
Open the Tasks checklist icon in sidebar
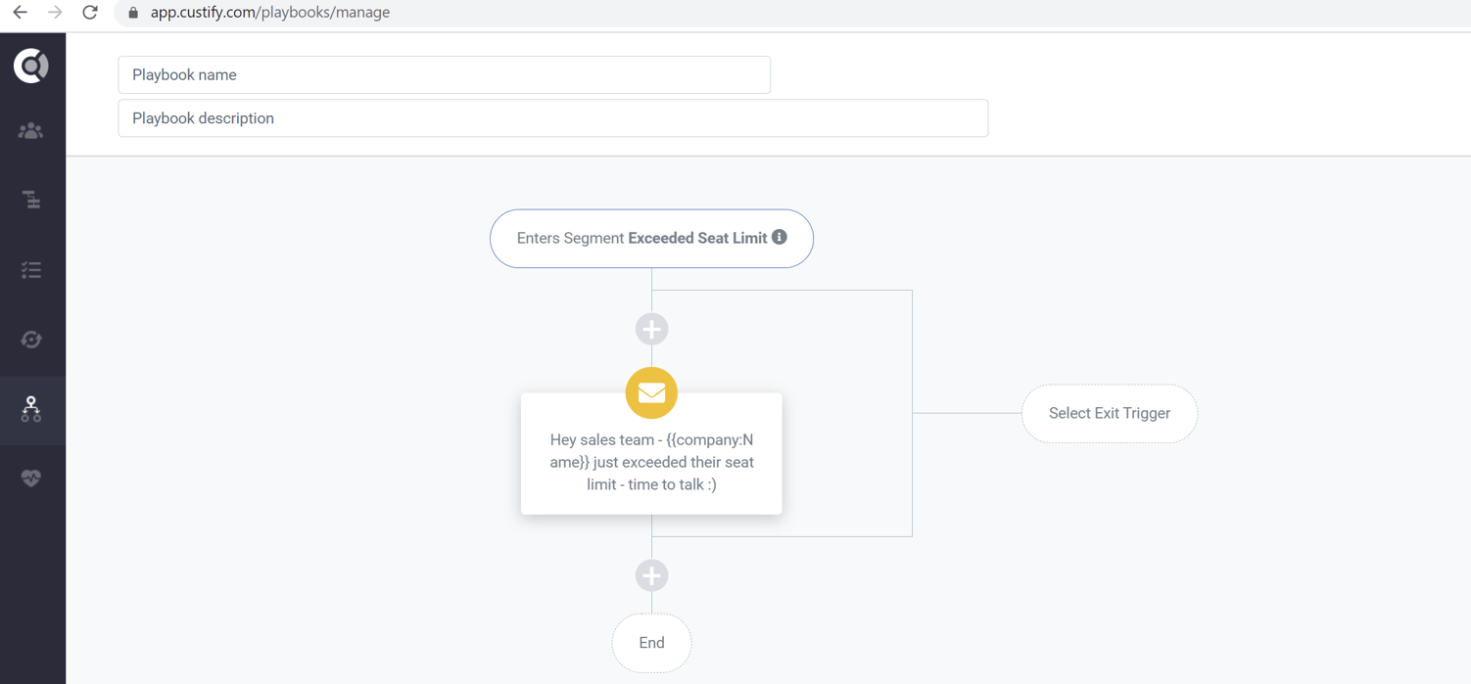tap(32, 269)
